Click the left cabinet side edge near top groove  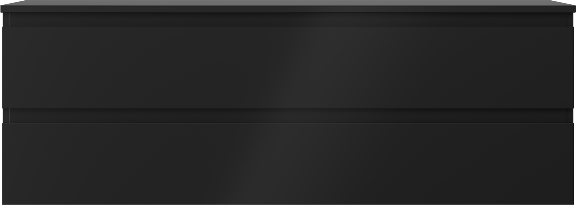click(6, 19)
